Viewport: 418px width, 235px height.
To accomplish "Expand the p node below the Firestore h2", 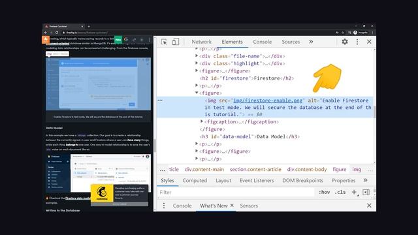I will (x=197, y=86).
